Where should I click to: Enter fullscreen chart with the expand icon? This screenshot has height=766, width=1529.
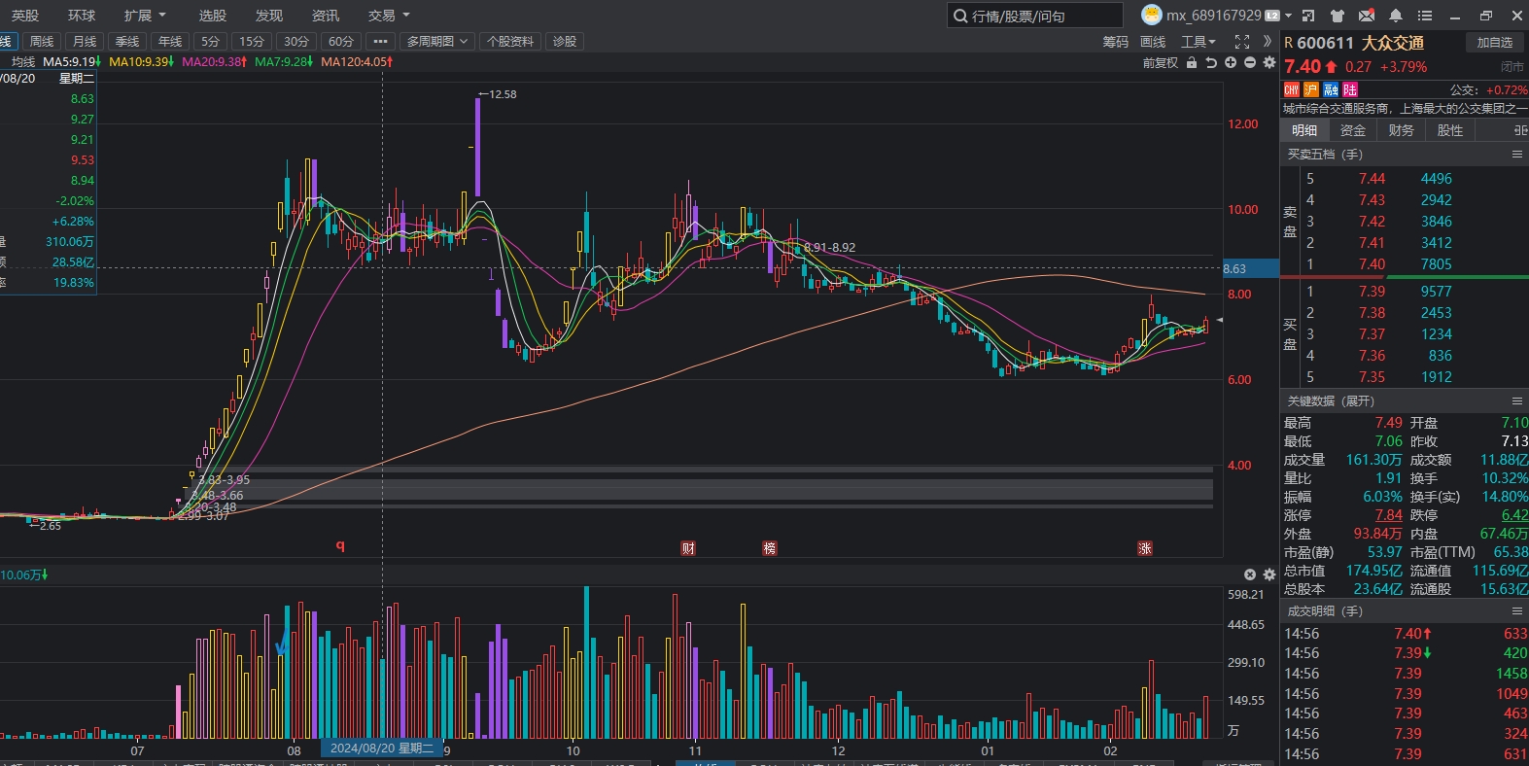(1241, 42)
